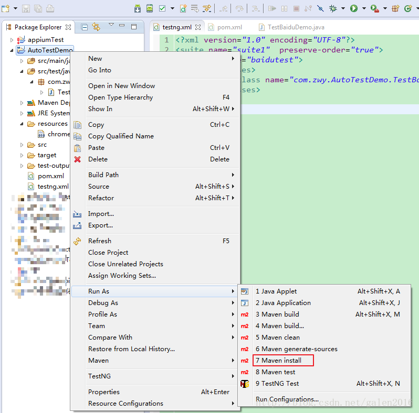This screenshot has height=413, width=419.
Task: Open the New wizard dropdown arrow
Action: point(16,8)
